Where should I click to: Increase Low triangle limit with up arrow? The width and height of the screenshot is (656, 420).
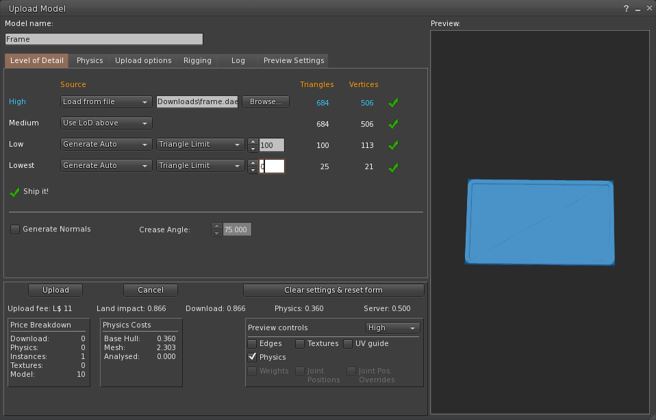[x=253, y=142]
